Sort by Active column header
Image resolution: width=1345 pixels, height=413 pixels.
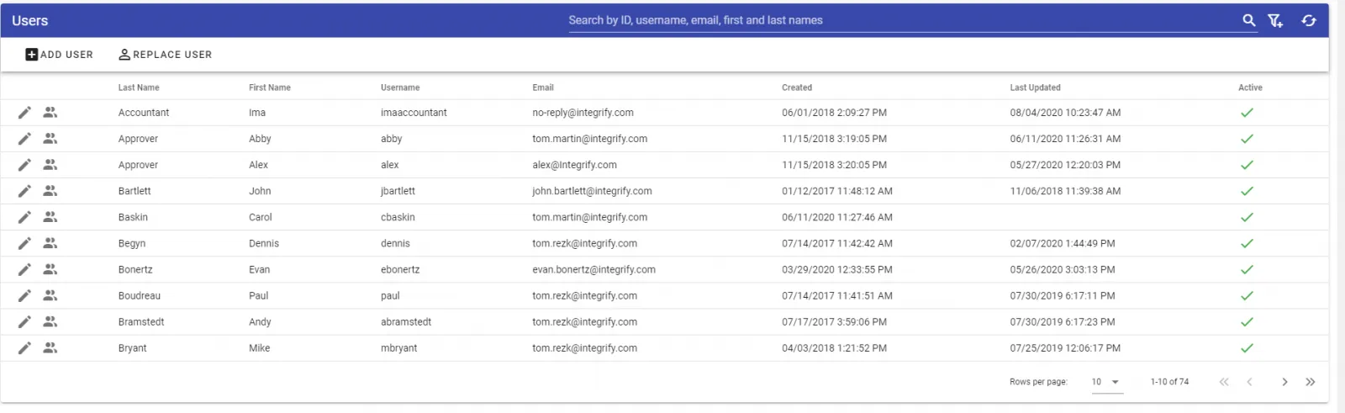(1250, 87)
